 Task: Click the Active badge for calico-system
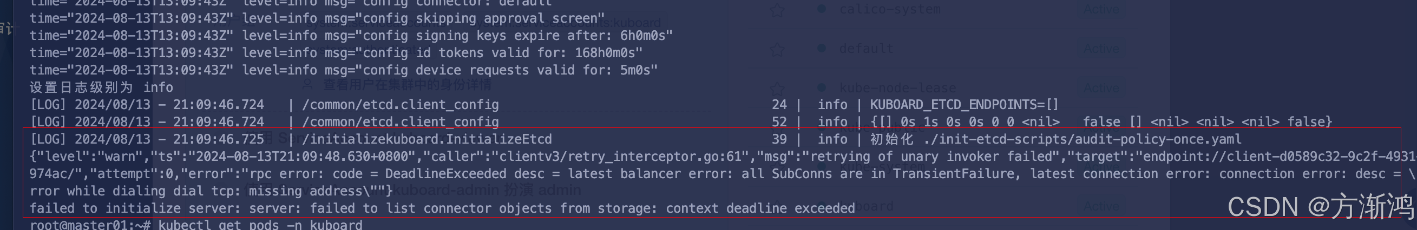tap(1101, 9)
